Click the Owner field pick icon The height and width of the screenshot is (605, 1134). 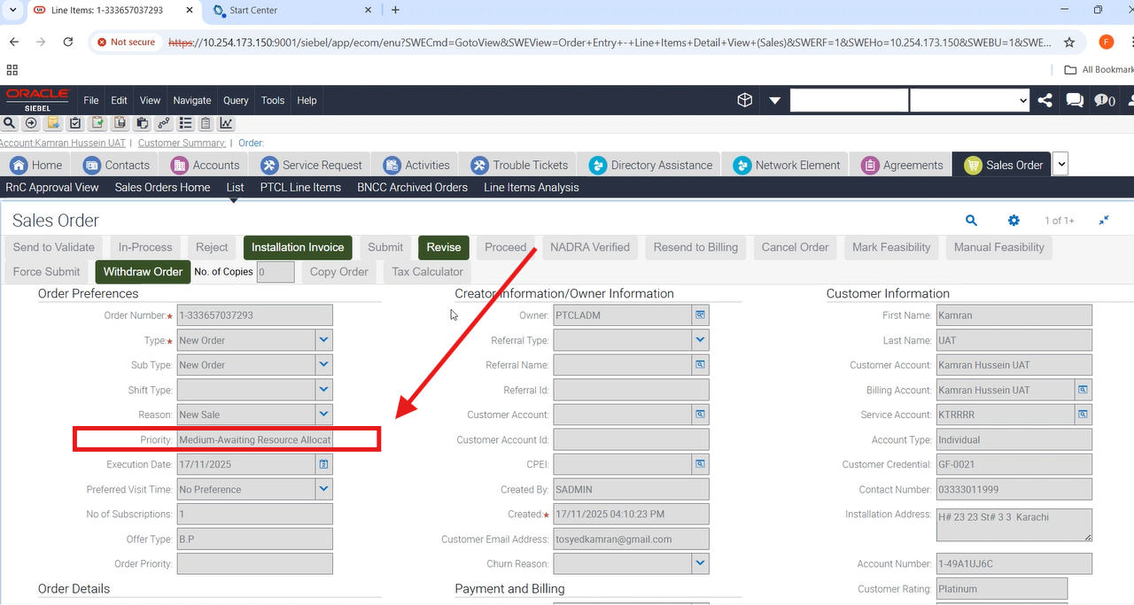(x=700, y=315)
